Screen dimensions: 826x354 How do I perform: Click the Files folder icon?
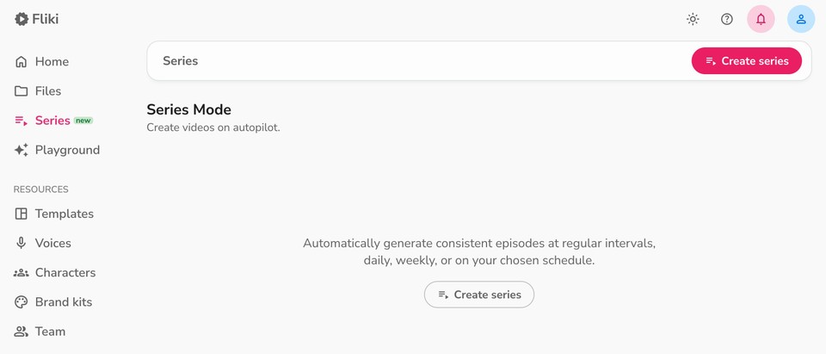pyautogui.click(x=22, y=91)
